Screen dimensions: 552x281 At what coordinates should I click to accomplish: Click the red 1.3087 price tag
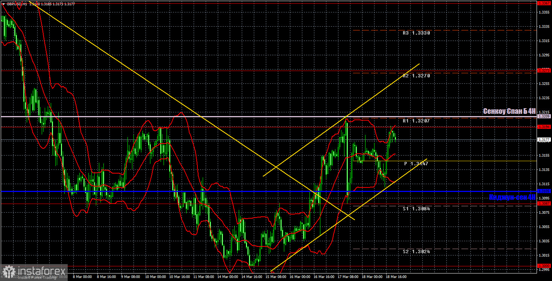pyautogui.click(x=544, y=204)
